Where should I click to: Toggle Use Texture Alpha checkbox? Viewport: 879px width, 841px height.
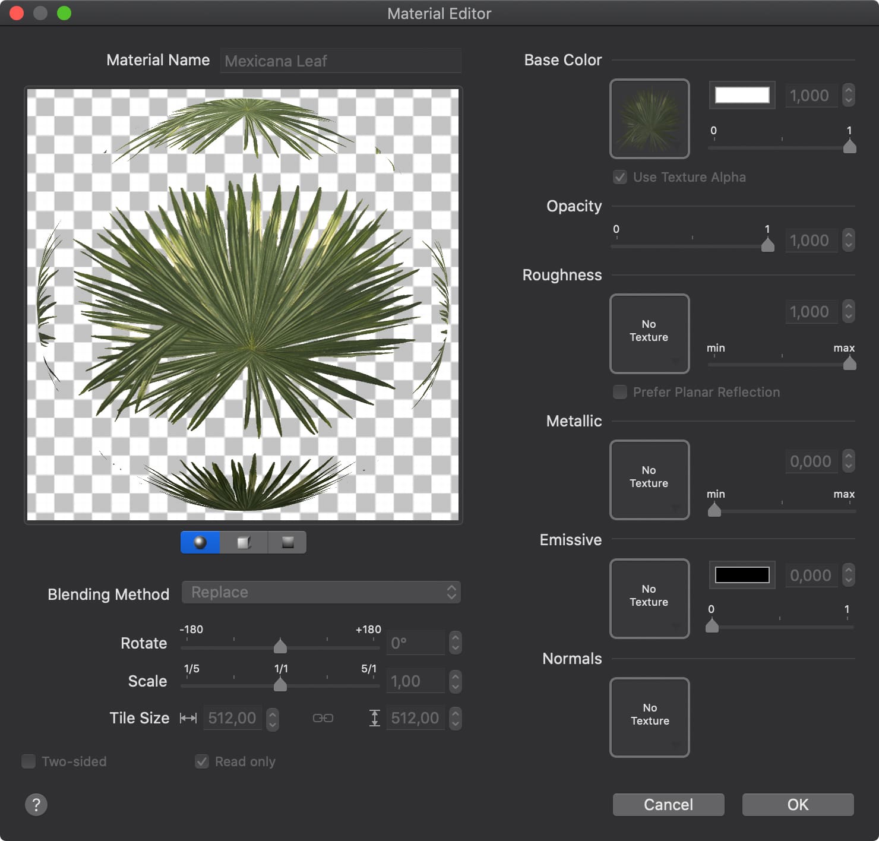click(x=620, y=177)
